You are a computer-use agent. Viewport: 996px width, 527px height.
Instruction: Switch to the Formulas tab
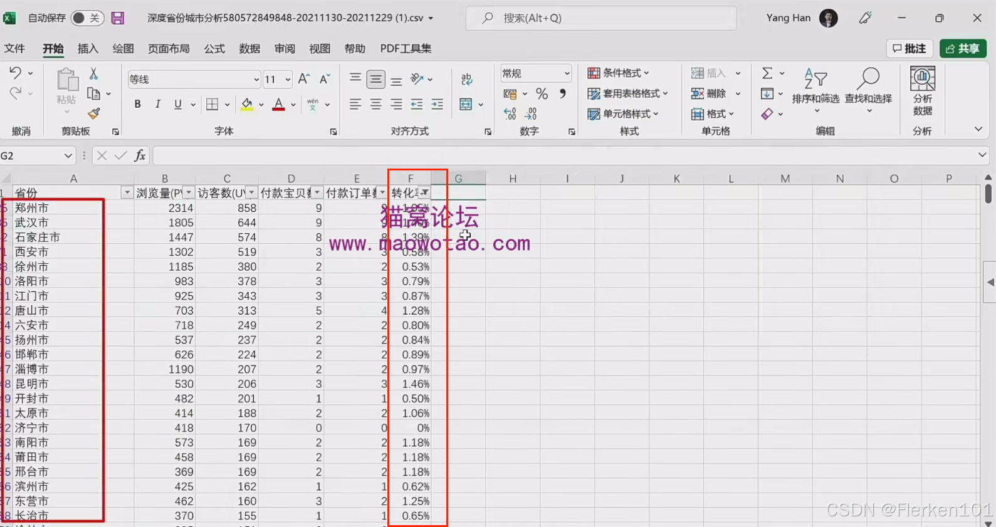click(214, 48)
